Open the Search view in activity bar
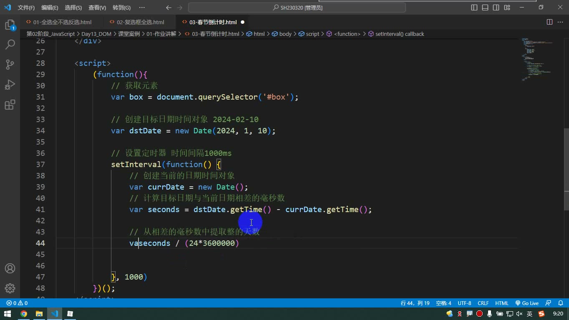This screenshot has width=569, height=320. point(10,45)
